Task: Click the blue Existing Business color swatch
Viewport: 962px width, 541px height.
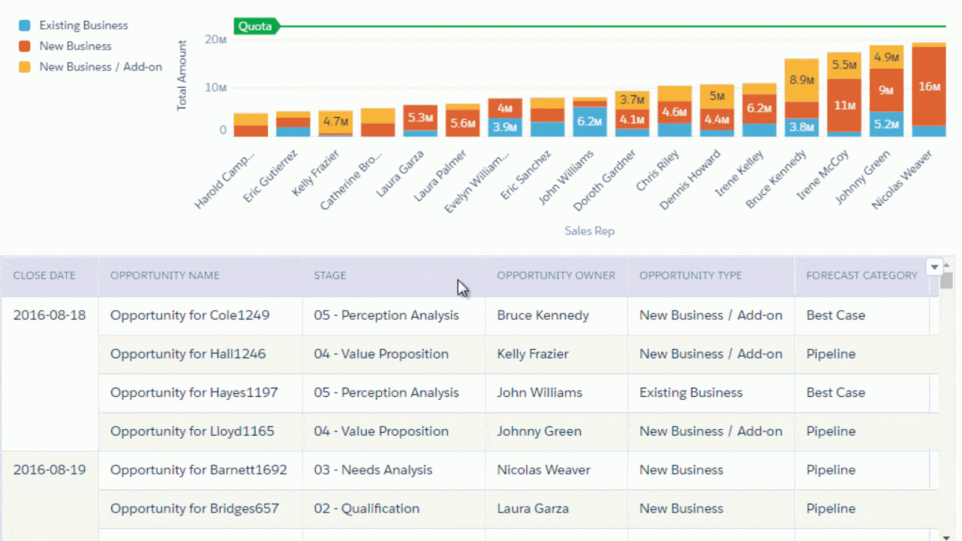Action: (23, 25)
